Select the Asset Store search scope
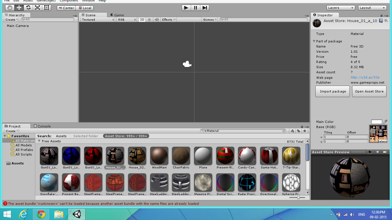Viewport: 392px width, 220px height. tap(126, 136)
